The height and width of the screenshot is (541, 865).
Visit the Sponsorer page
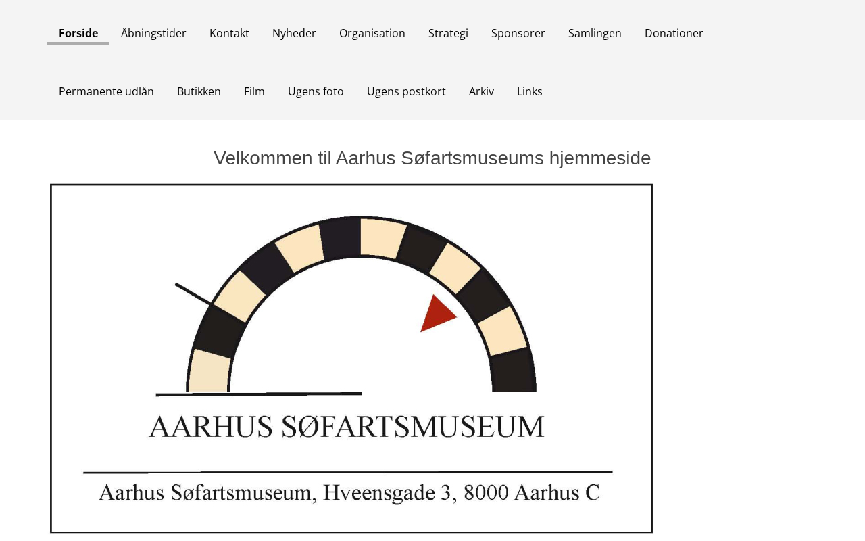[x=518, y=33]
